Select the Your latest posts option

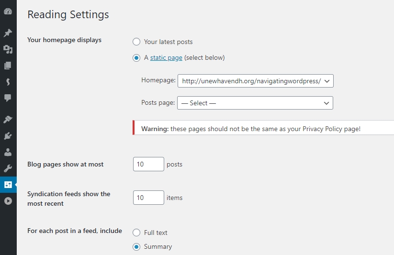pyautogui.click(x=136, y=42)
